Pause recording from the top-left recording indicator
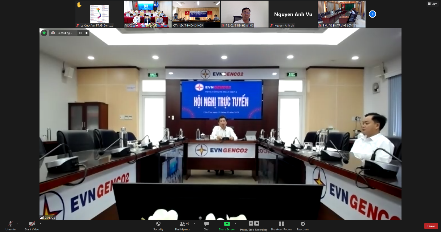This screenshot has height=232, width=441. (81, 33)
